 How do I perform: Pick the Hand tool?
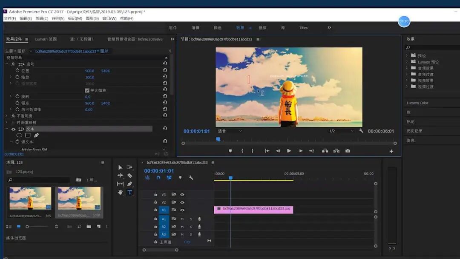coord(120,193)
